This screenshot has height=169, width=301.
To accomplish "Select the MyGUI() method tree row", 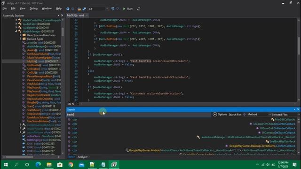I will [32, 61].
